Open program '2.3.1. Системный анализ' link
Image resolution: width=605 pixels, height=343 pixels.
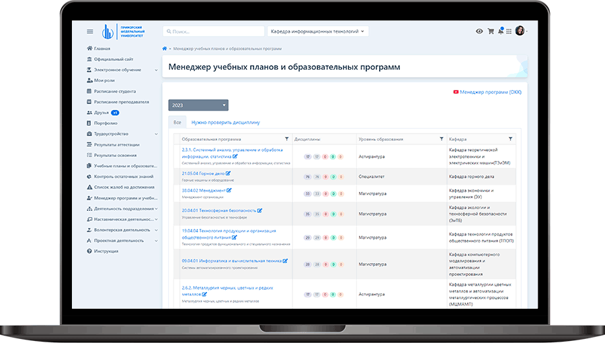click(x=232, y=153)
